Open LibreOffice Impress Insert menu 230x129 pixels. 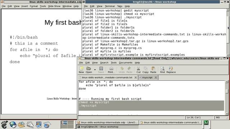pos(25,6)
